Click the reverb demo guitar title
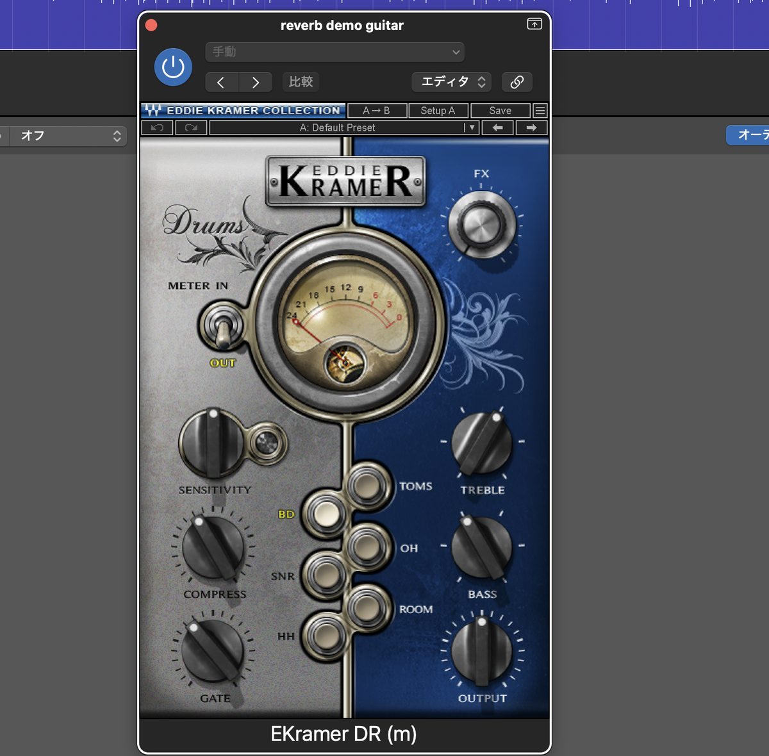 342,26
